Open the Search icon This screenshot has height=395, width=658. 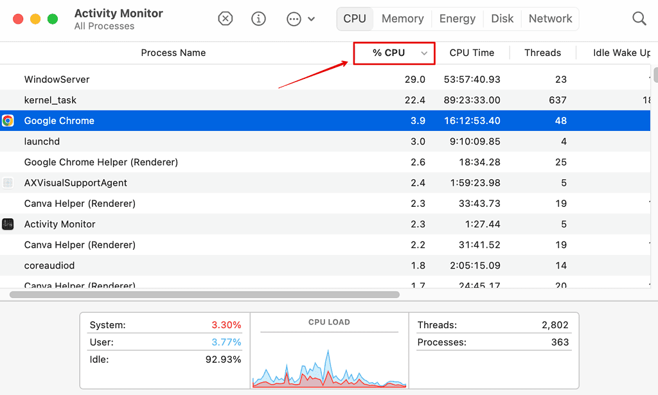tap(639, 18)
